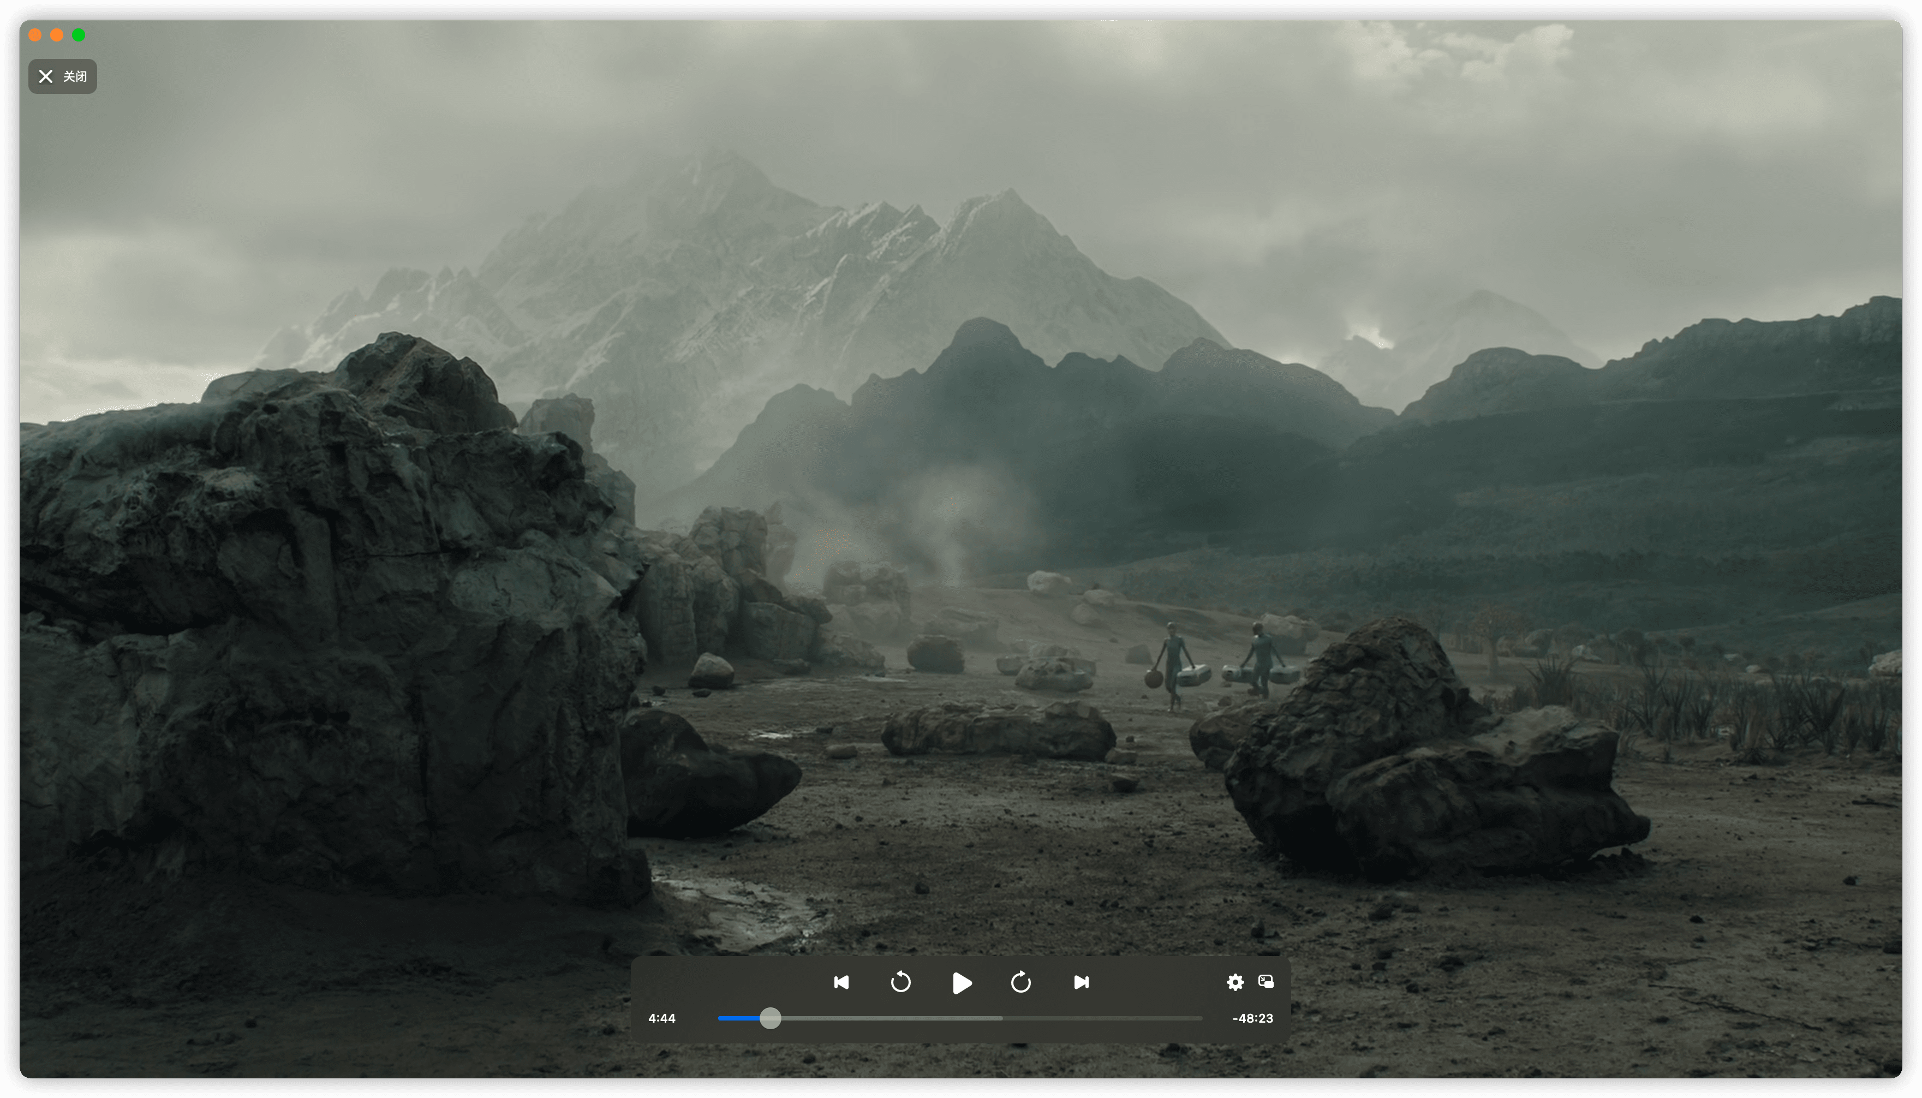The width and height of the screenshot is (1922, 1098).
Task: Click the X icon beside 关闭
Action: tap(46, 76)
